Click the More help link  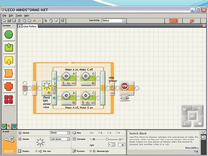click(192, 148)
